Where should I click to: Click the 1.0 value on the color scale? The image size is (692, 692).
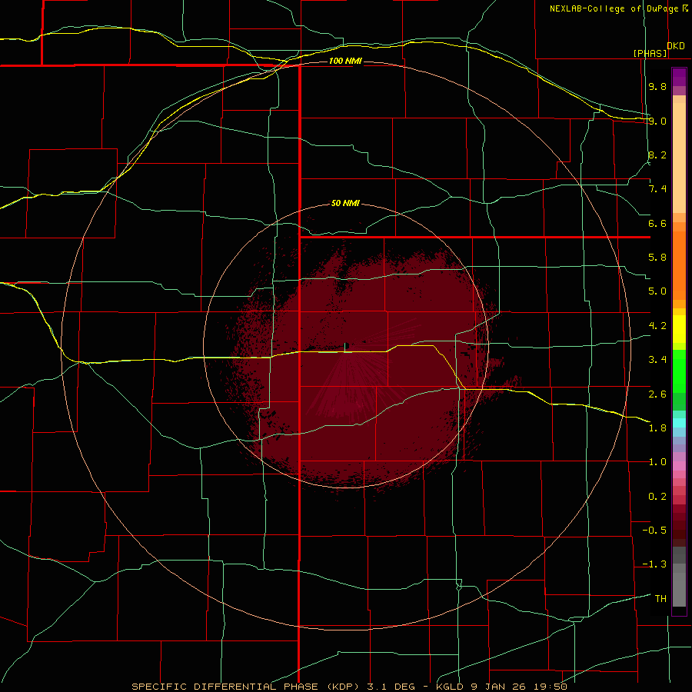pos(657,462)
